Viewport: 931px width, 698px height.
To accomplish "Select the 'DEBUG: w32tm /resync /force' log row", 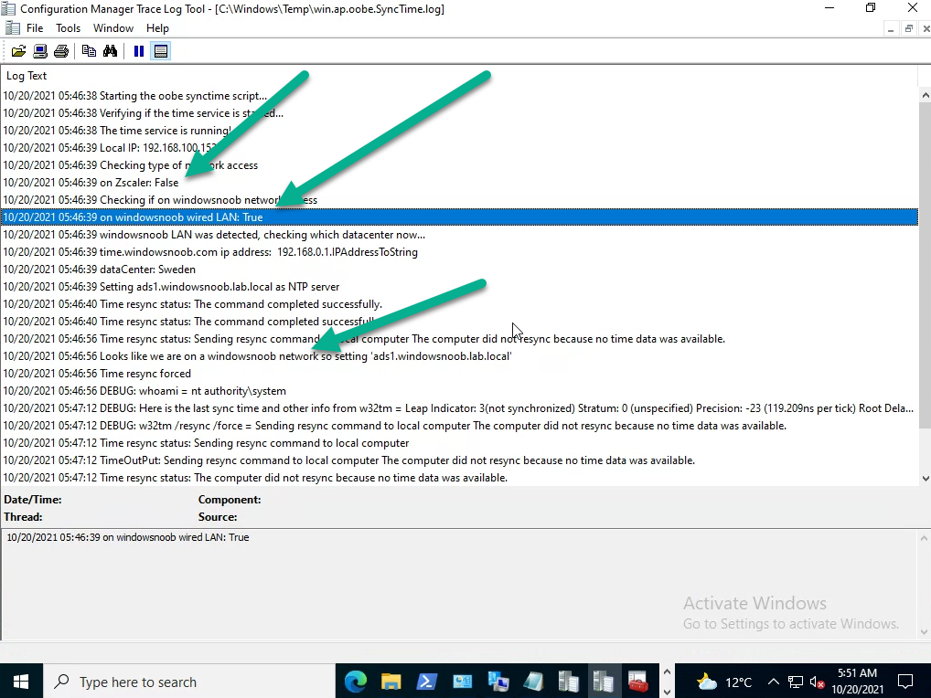I will click(x=460, y=425).
